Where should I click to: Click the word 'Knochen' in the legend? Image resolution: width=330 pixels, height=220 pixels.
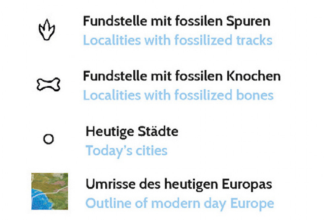tap(253, 76)
